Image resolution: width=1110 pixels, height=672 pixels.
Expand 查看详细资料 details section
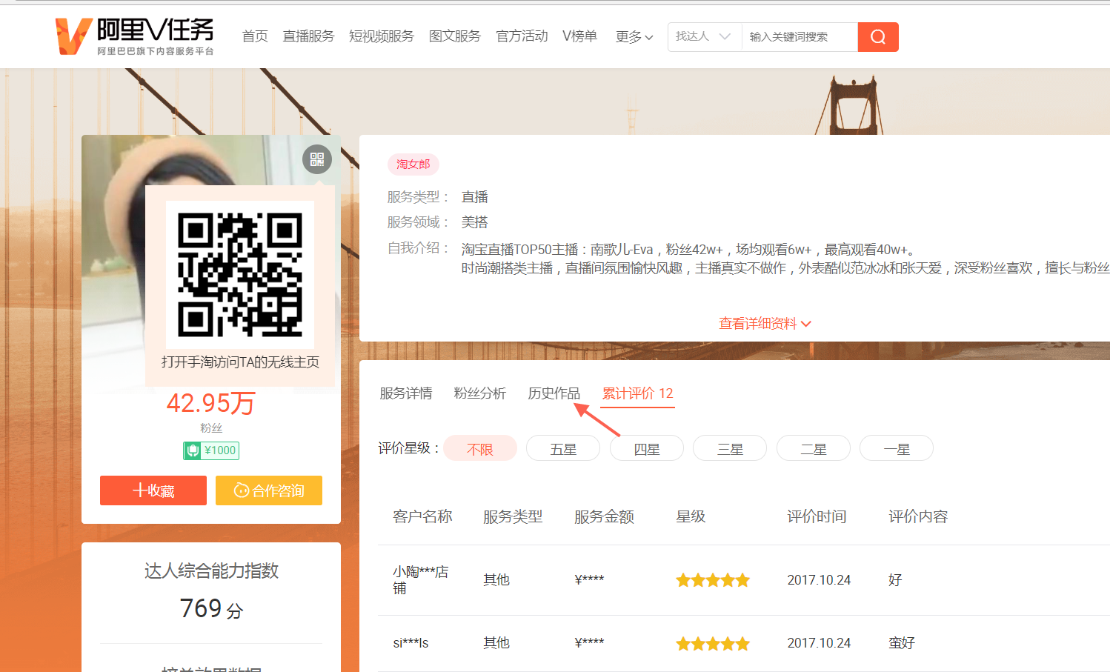(x=765, y=323)
